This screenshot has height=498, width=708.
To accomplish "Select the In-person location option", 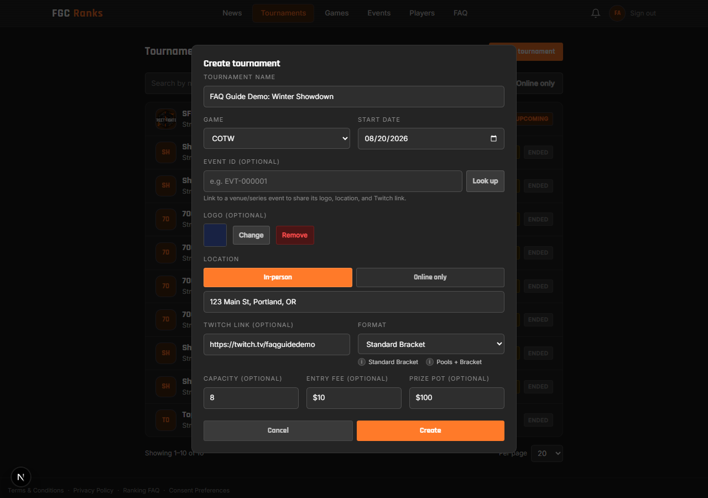I will 278,277.
